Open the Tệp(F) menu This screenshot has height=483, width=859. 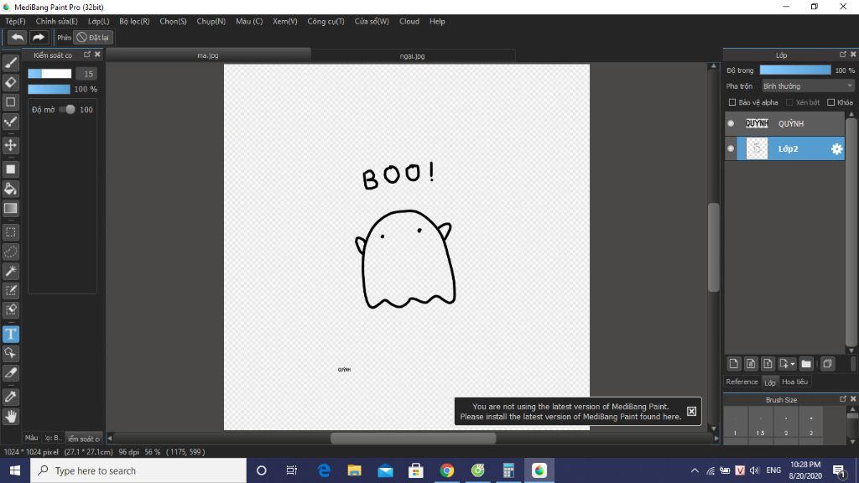click(15, 21)
